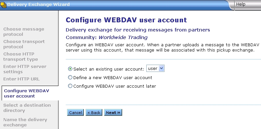261x129 pixels.
Task: Open Name the delivery exchange step
Action: (25, 122)
